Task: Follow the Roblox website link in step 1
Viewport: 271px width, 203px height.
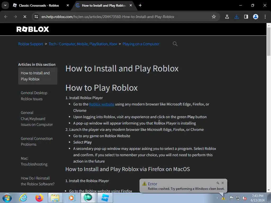Action: (101, 104)
